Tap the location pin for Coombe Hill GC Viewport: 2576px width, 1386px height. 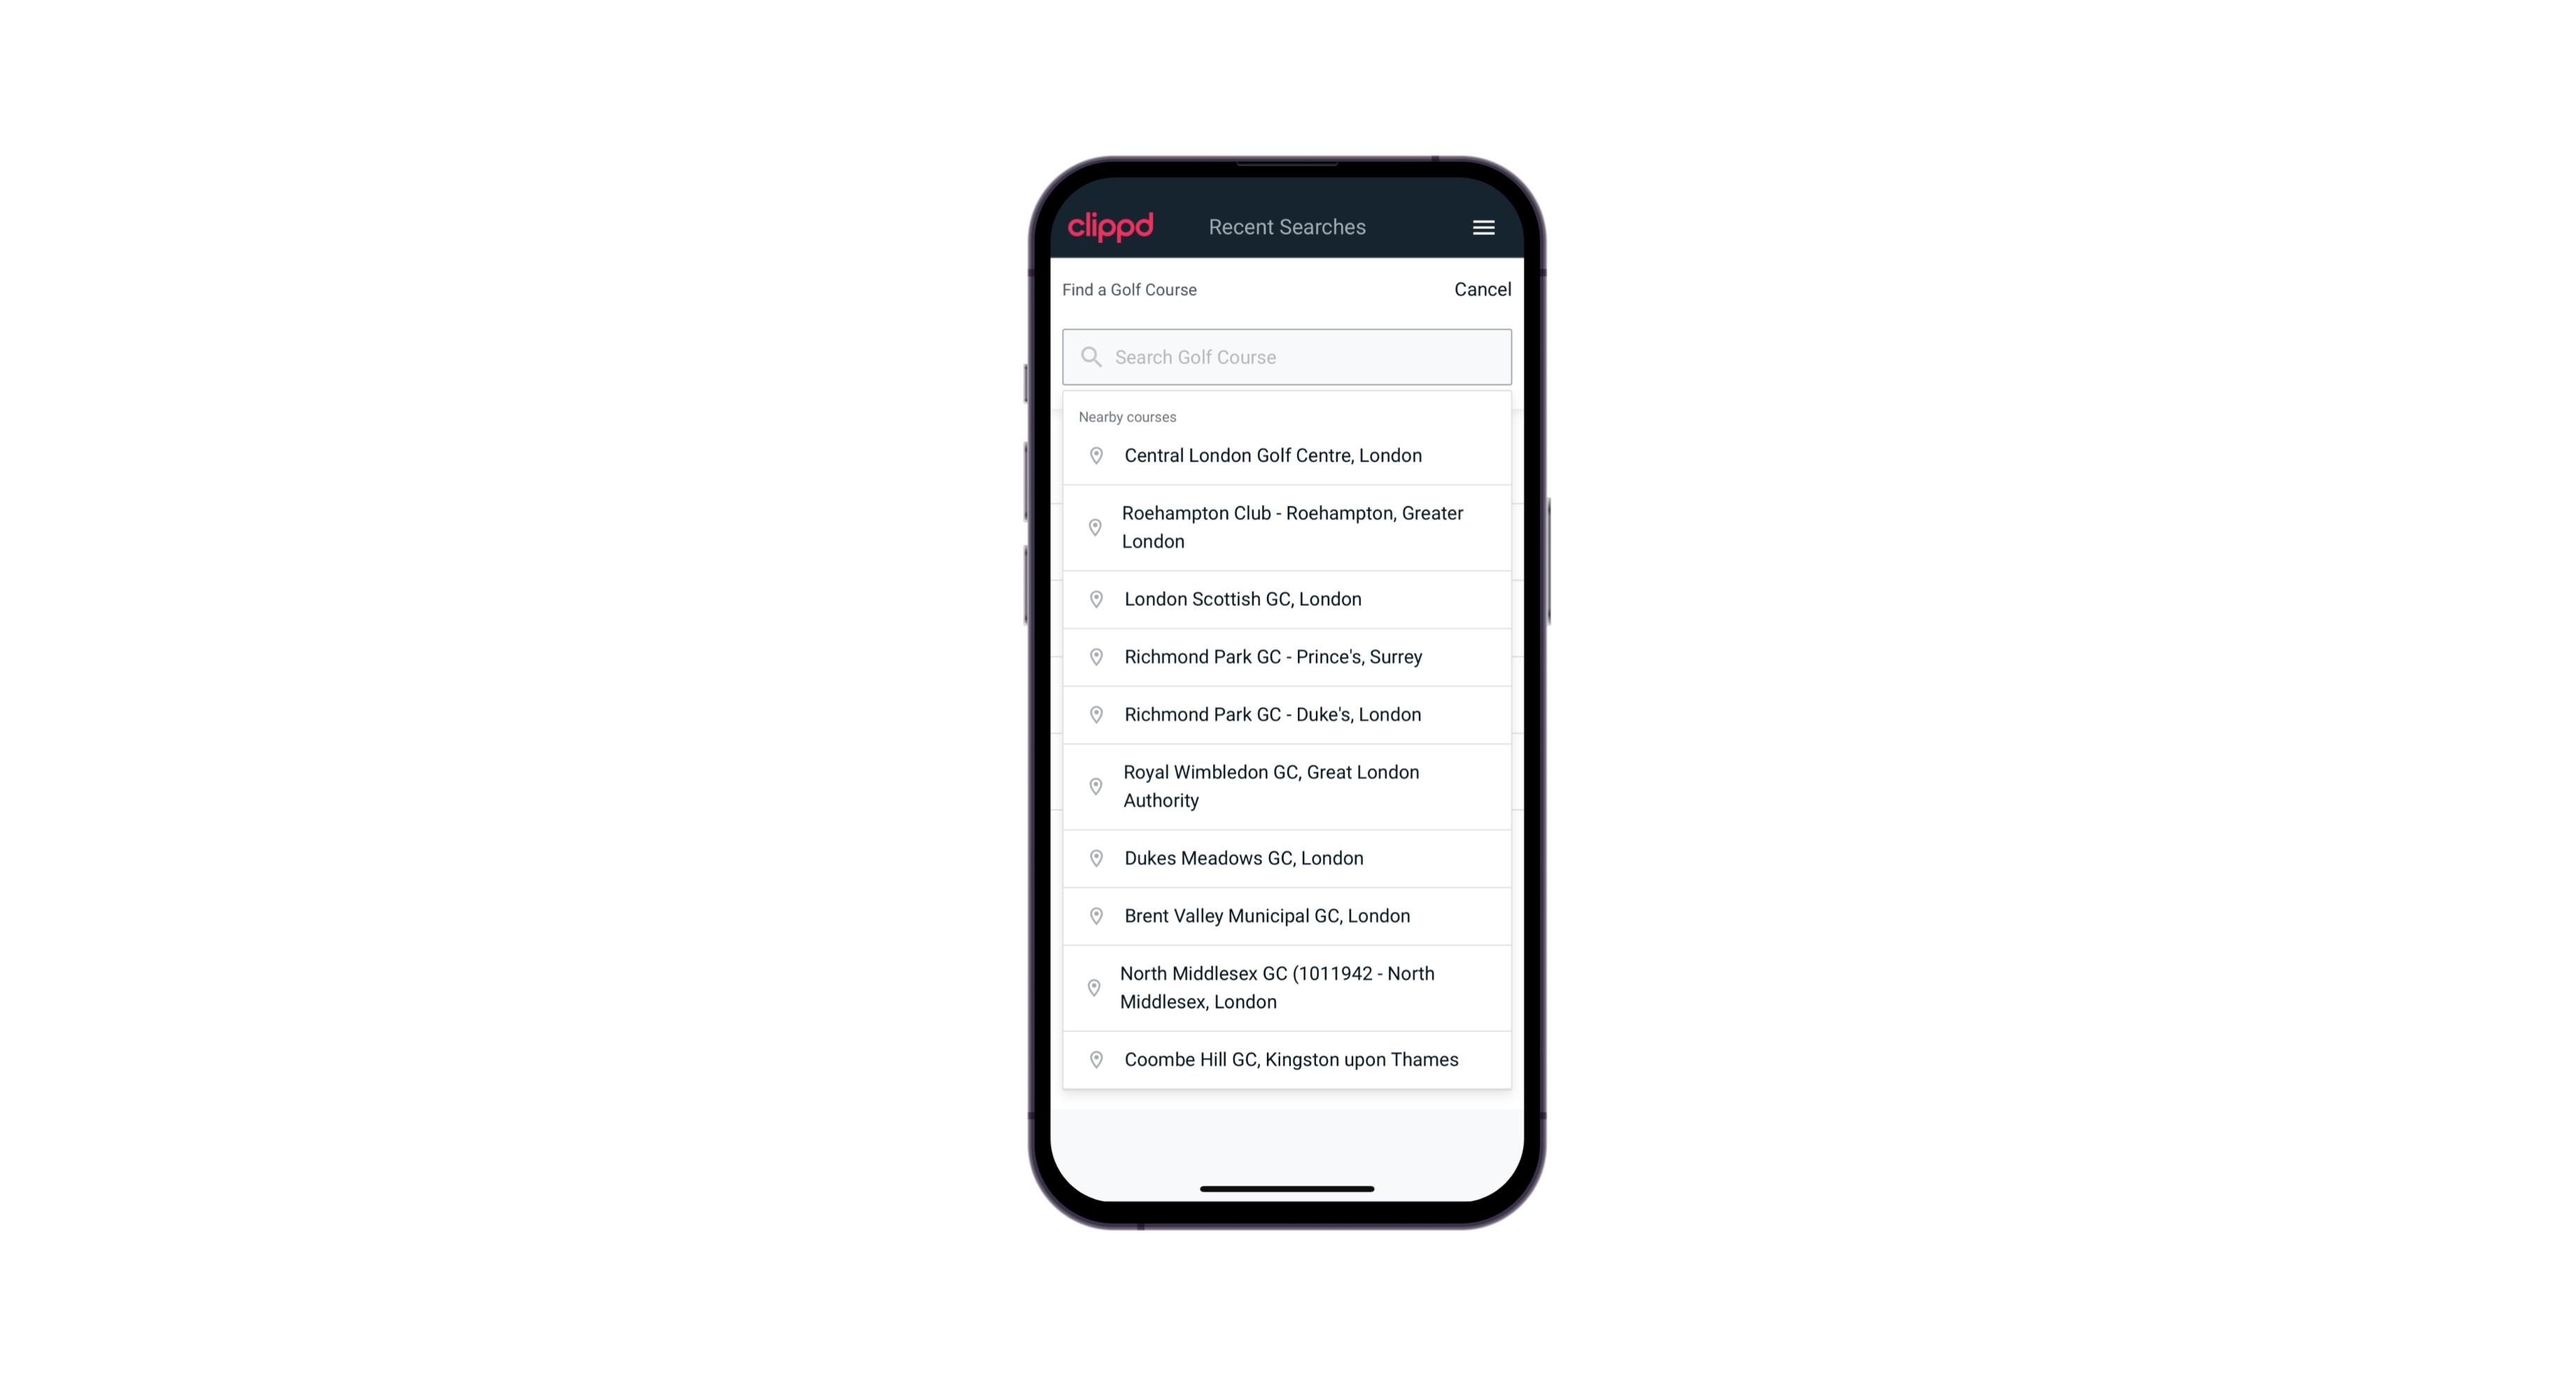coord(1093,1058)
